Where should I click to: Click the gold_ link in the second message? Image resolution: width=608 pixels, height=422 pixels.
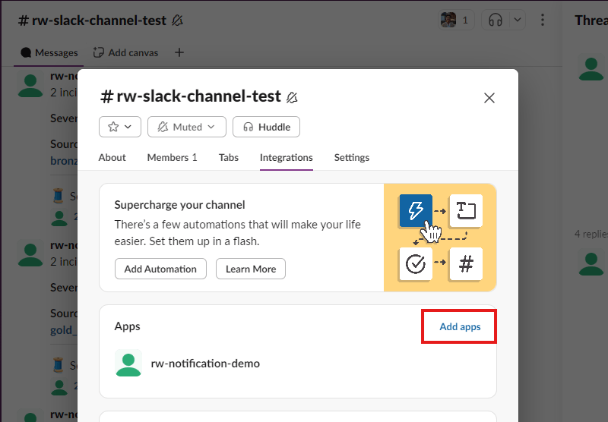(x=64, y=330)
